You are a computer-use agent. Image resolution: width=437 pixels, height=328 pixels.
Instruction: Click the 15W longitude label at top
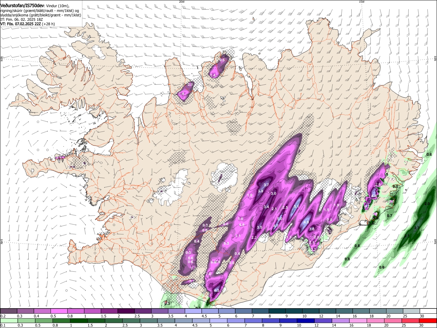[362, 2]
